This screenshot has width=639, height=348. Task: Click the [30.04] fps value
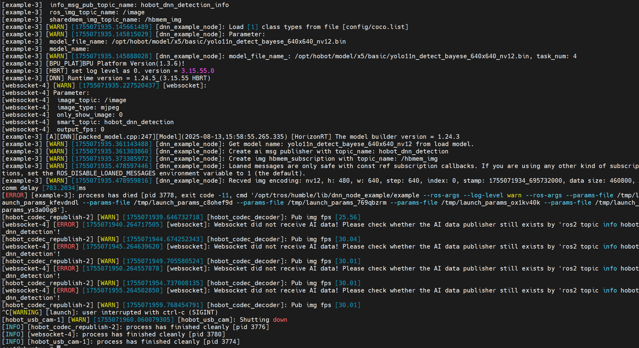(348, 239)
